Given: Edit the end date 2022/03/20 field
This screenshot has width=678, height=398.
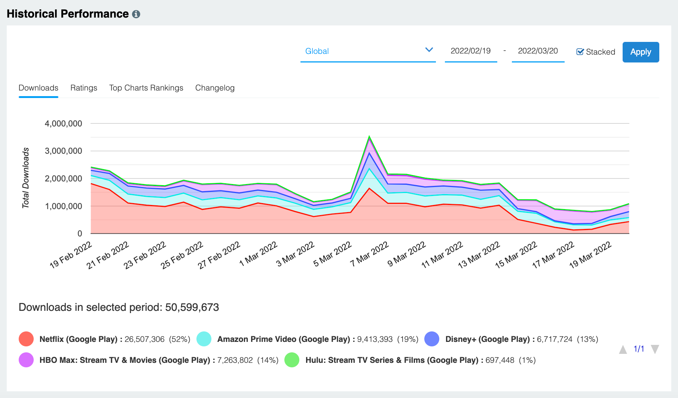Looking at the screenshot, I should point(538,51).
